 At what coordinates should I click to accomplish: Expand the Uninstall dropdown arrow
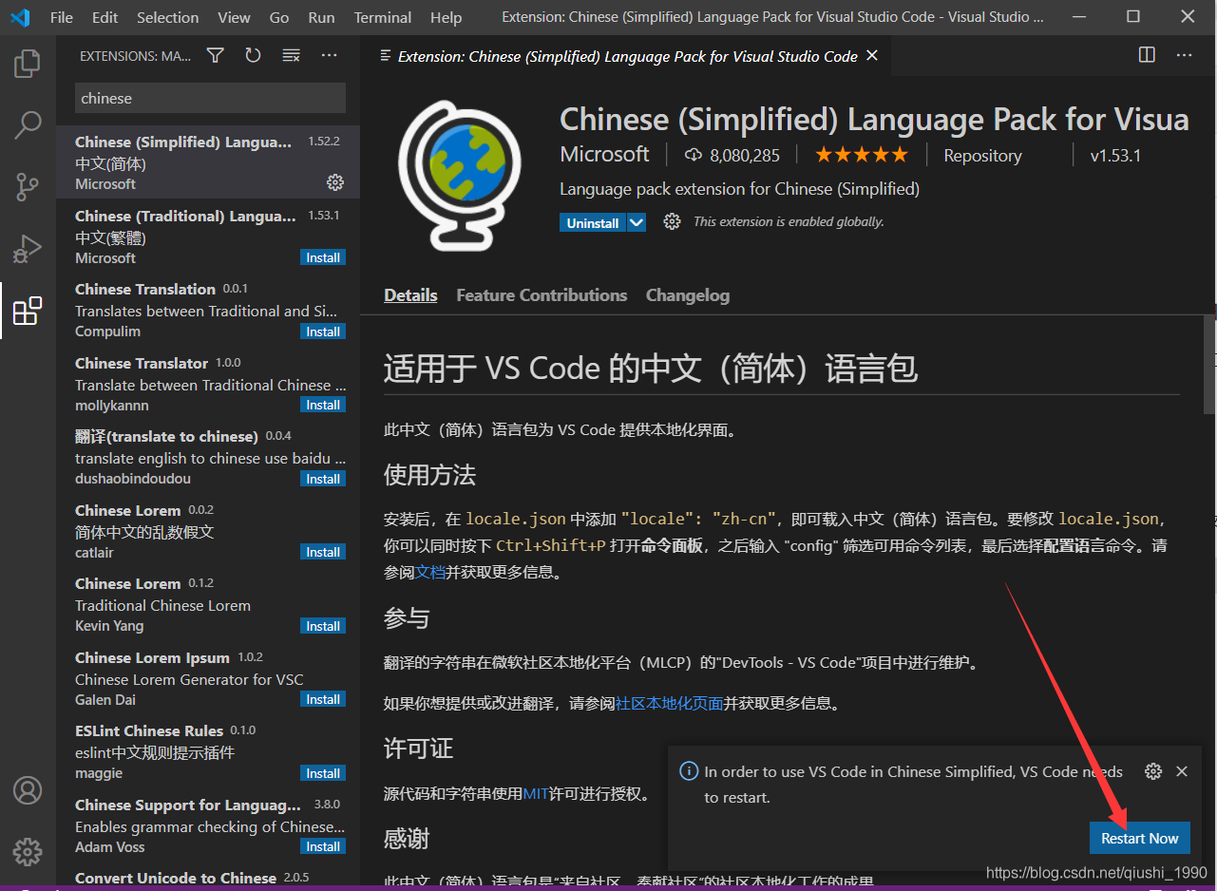[637, 222]
